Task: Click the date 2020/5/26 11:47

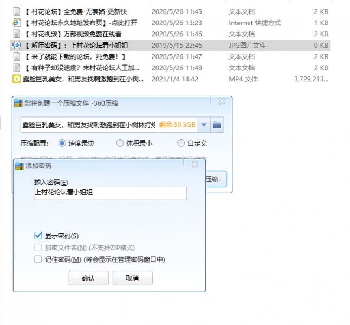Action: click(x=177, y=57)
